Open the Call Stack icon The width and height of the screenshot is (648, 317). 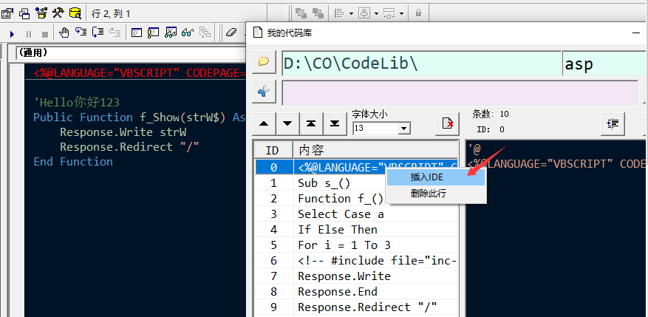click(x=205, y=33)
